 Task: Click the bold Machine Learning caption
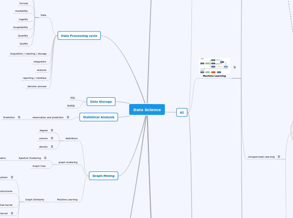[214, 76]
